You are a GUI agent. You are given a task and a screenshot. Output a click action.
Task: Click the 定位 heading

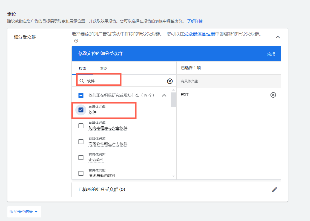click(12, 14)
